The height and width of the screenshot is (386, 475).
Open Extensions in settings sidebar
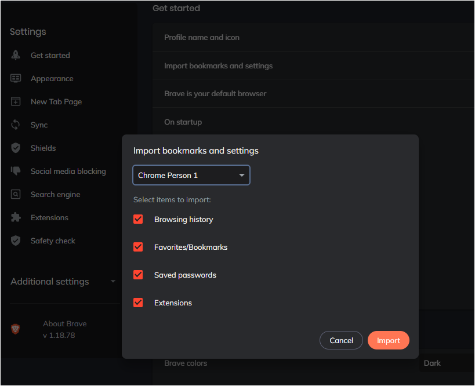[x=50, y=217]
